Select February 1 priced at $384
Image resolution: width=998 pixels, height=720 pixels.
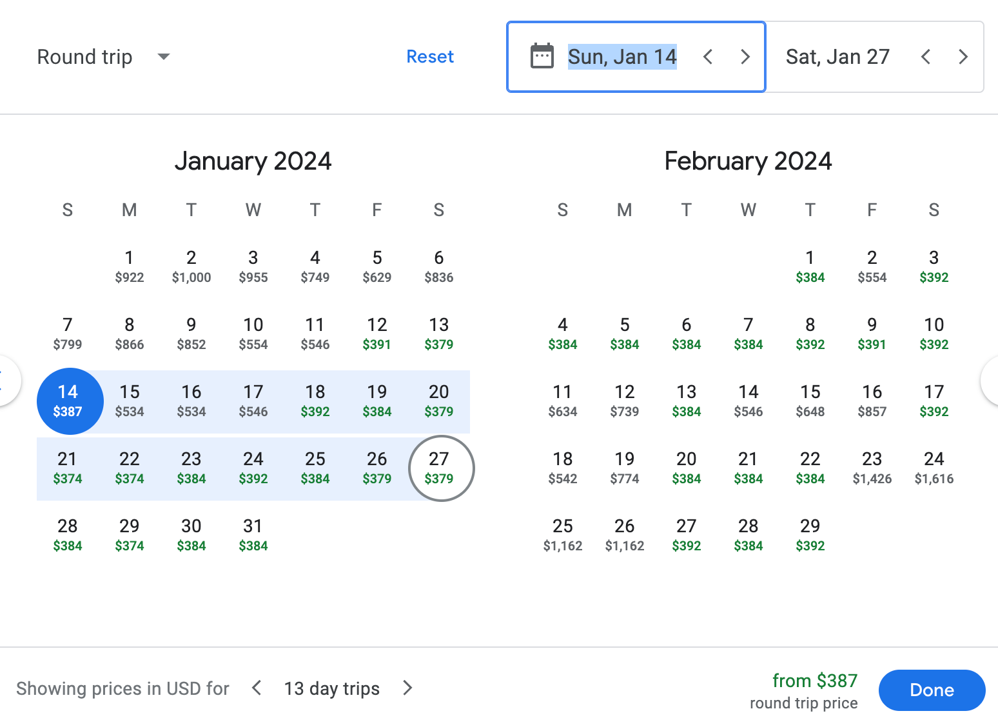coord(810,266)
